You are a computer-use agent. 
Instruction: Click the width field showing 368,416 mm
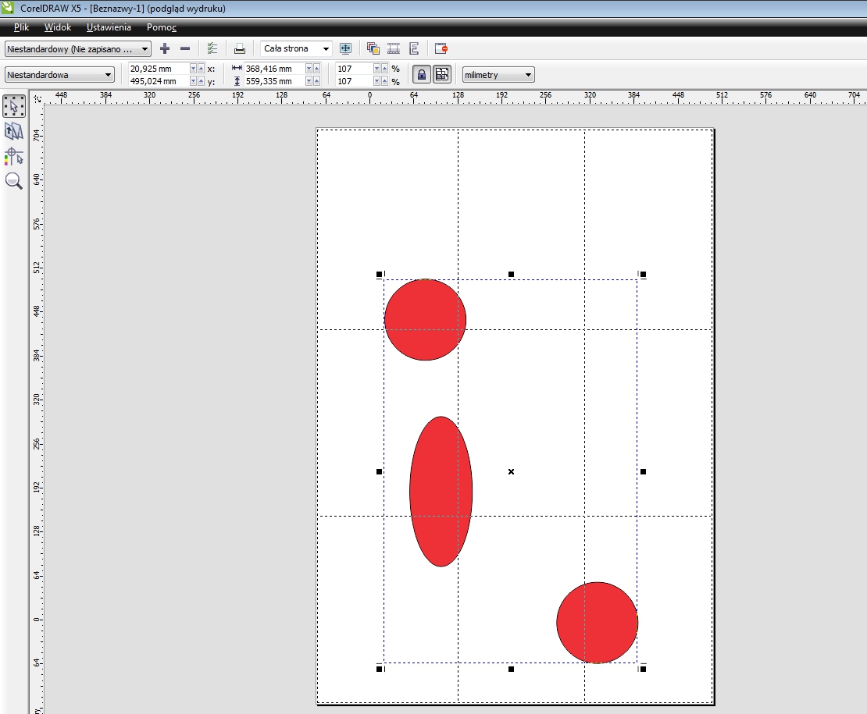273,69
